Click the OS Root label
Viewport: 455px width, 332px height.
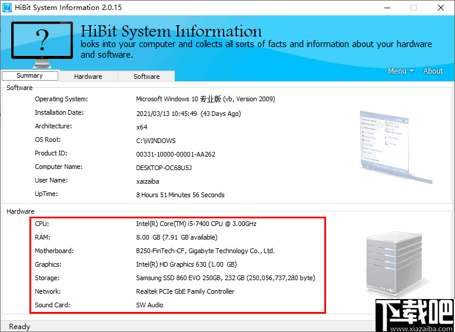point(48,140)
